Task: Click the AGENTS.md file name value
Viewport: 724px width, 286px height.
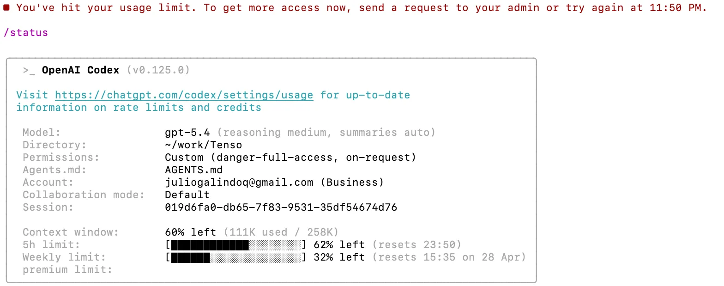Action: click(x=194, y=170)
